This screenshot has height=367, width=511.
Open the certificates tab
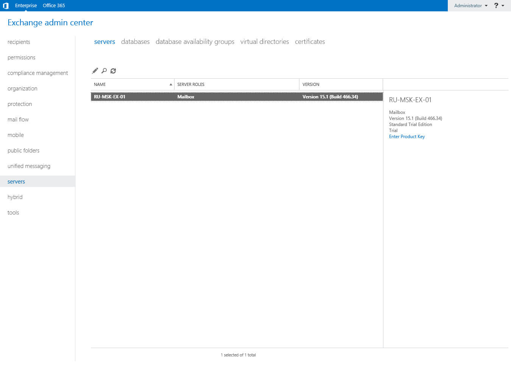[x=310, y=42]
